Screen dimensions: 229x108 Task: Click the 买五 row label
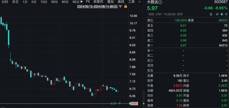[150, 71]
